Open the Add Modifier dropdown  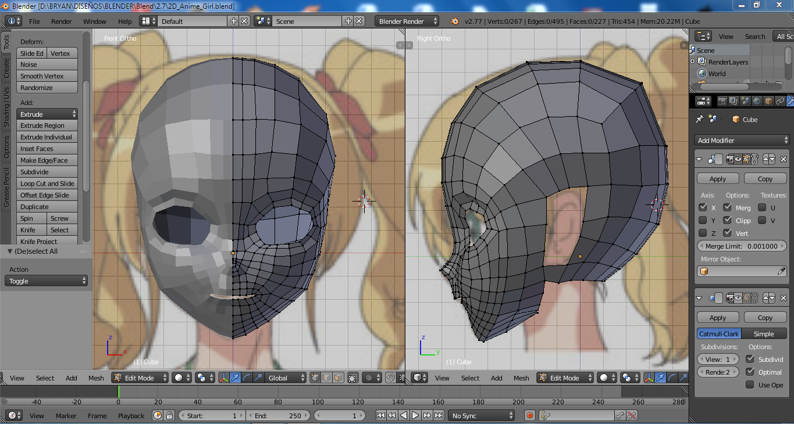pyautogui.click(x=742, y=140)
